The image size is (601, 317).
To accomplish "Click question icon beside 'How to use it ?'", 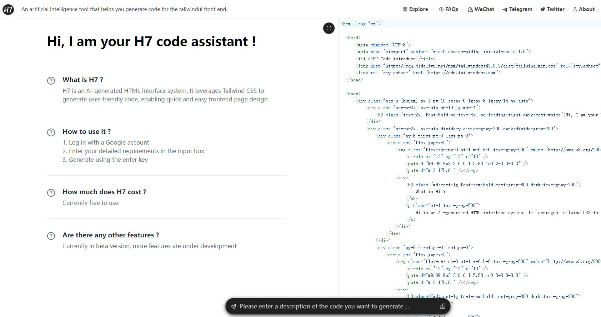I will pos(51,132).
